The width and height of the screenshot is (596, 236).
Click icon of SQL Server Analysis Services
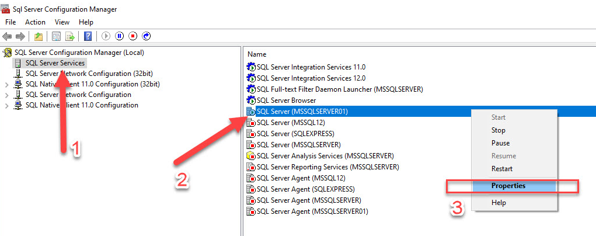251,156
